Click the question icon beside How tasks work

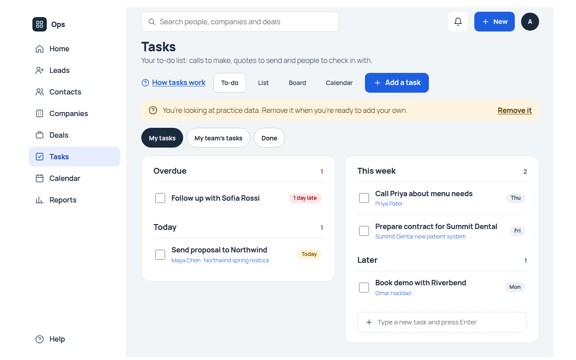point(145,83)
